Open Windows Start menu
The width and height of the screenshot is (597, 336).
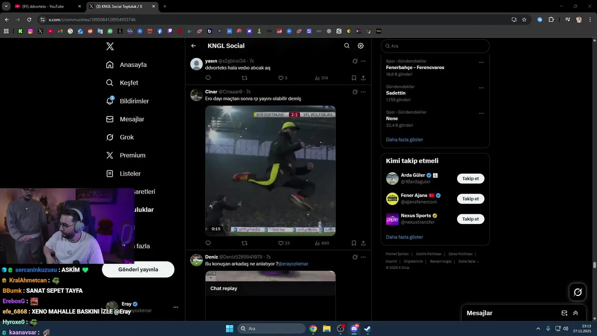[x=229, y=329]
